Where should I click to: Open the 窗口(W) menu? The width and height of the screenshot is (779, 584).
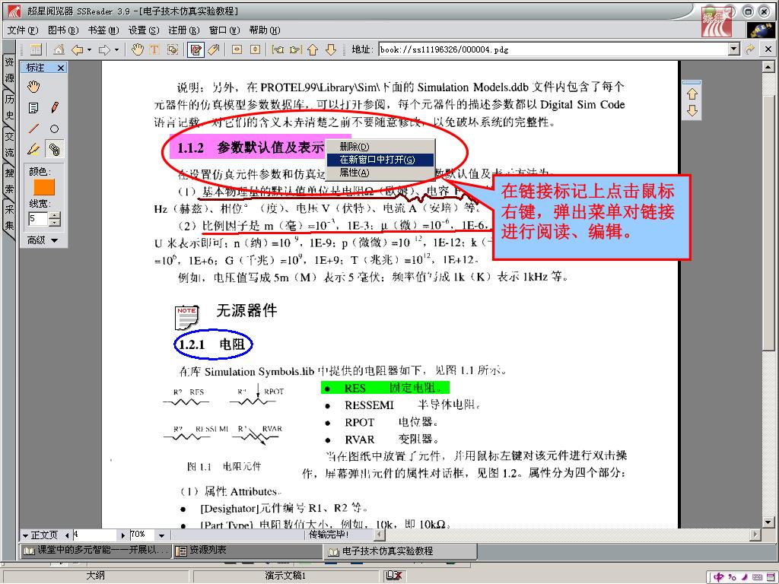pos(224,30)
